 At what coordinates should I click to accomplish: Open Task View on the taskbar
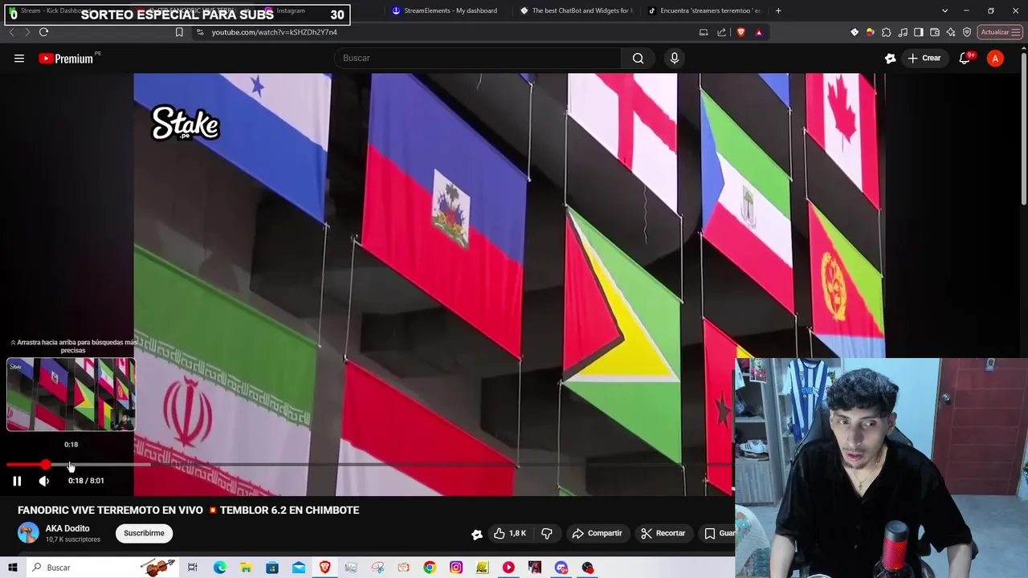coord(193,568)
